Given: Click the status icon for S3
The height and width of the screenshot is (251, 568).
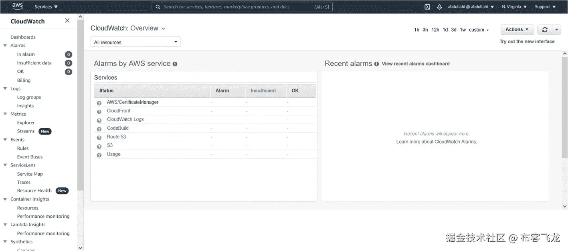Looking at the screenshot, I should click(x=99, y=146).
